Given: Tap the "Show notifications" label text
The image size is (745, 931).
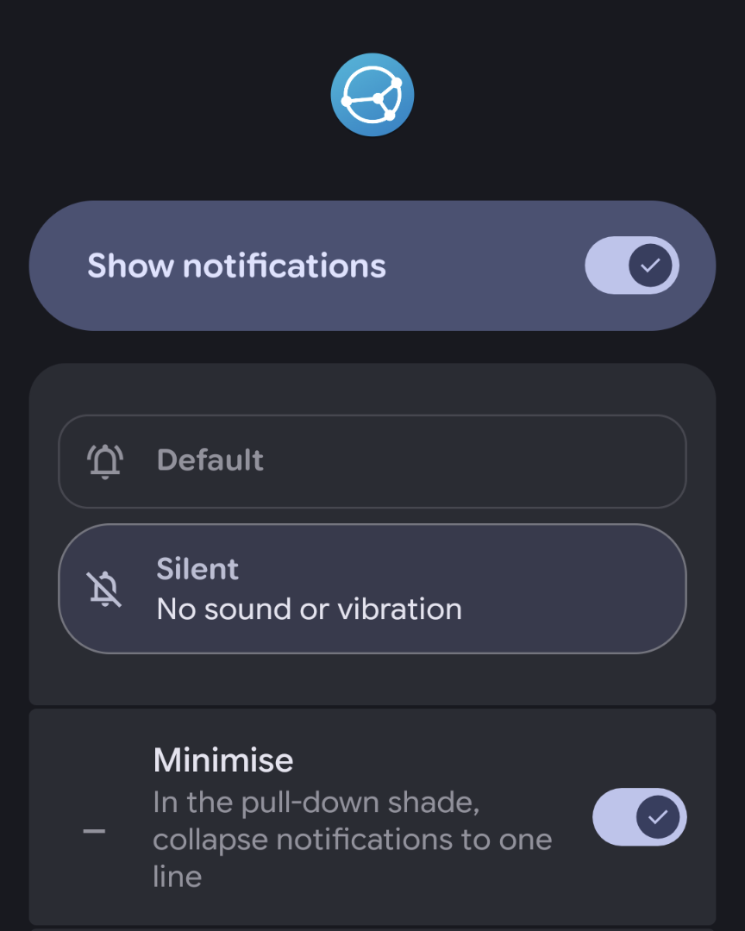Looking at the screenshot, I should [236, 266].
